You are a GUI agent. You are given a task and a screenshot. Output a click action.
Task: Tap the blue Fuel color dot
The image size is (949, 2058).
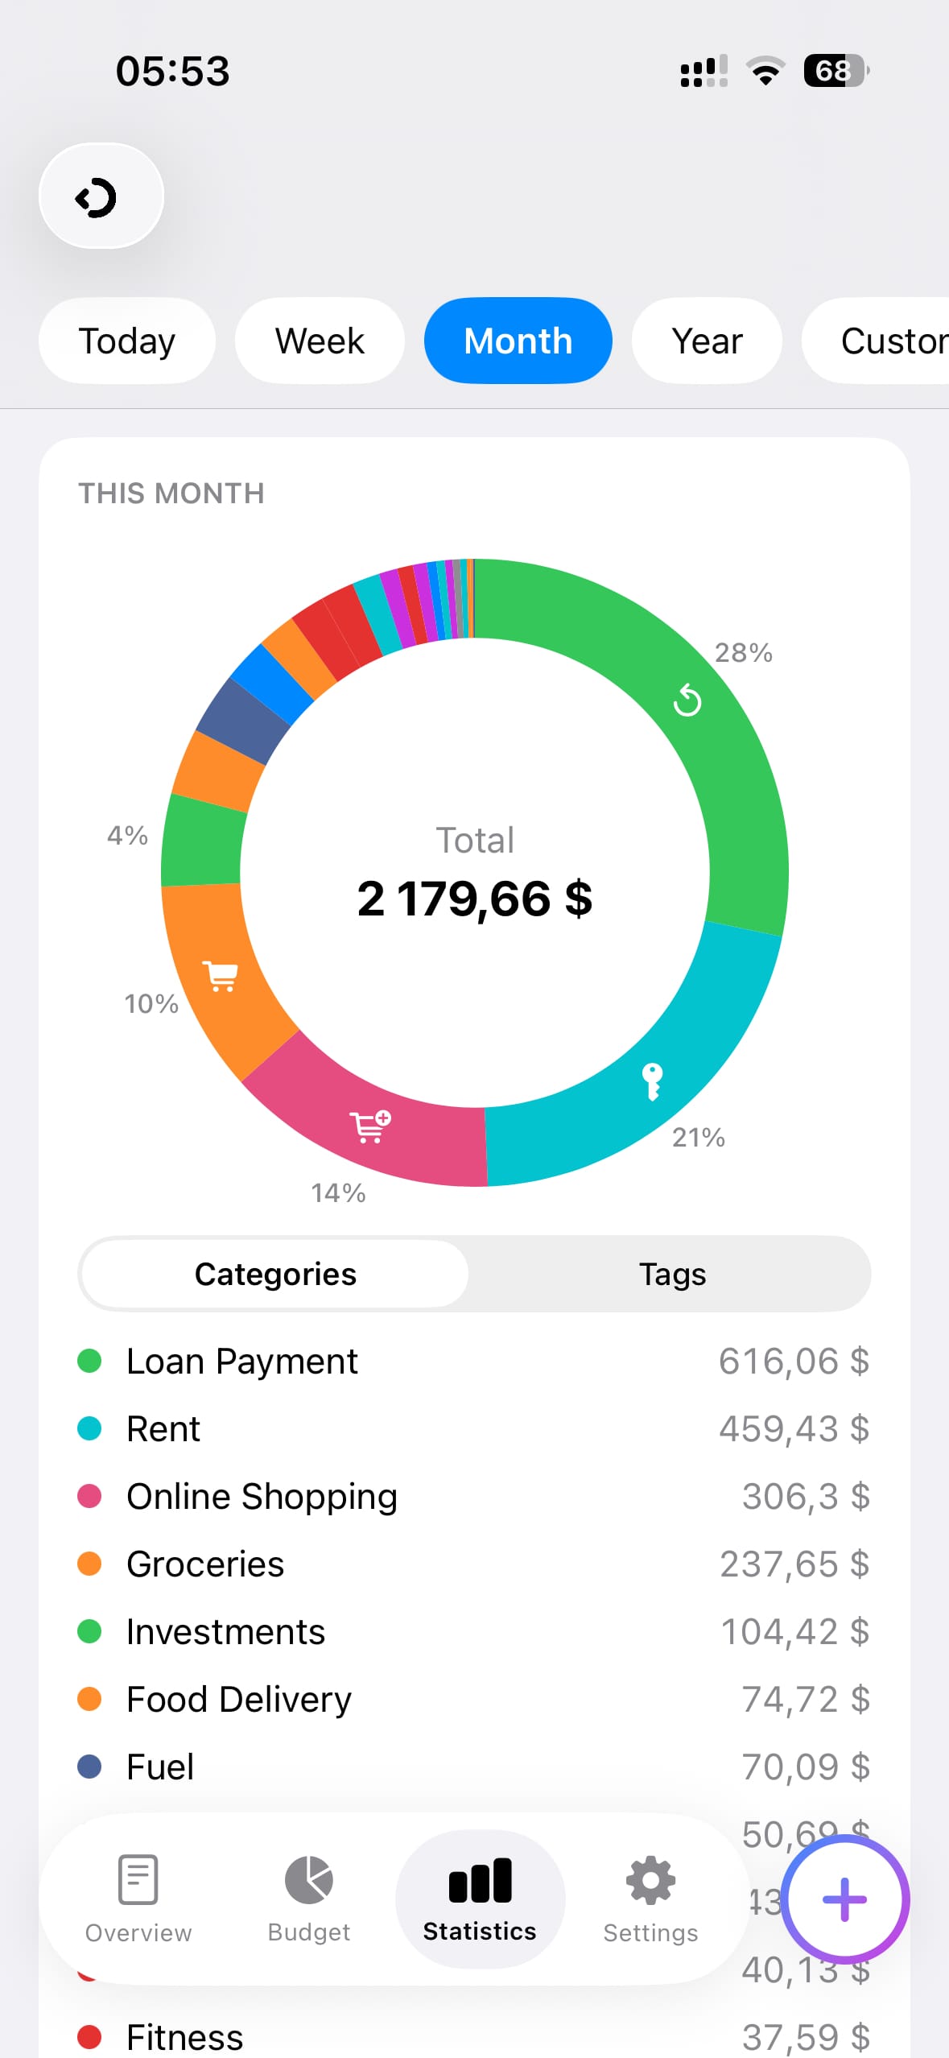coord(89,1767)
